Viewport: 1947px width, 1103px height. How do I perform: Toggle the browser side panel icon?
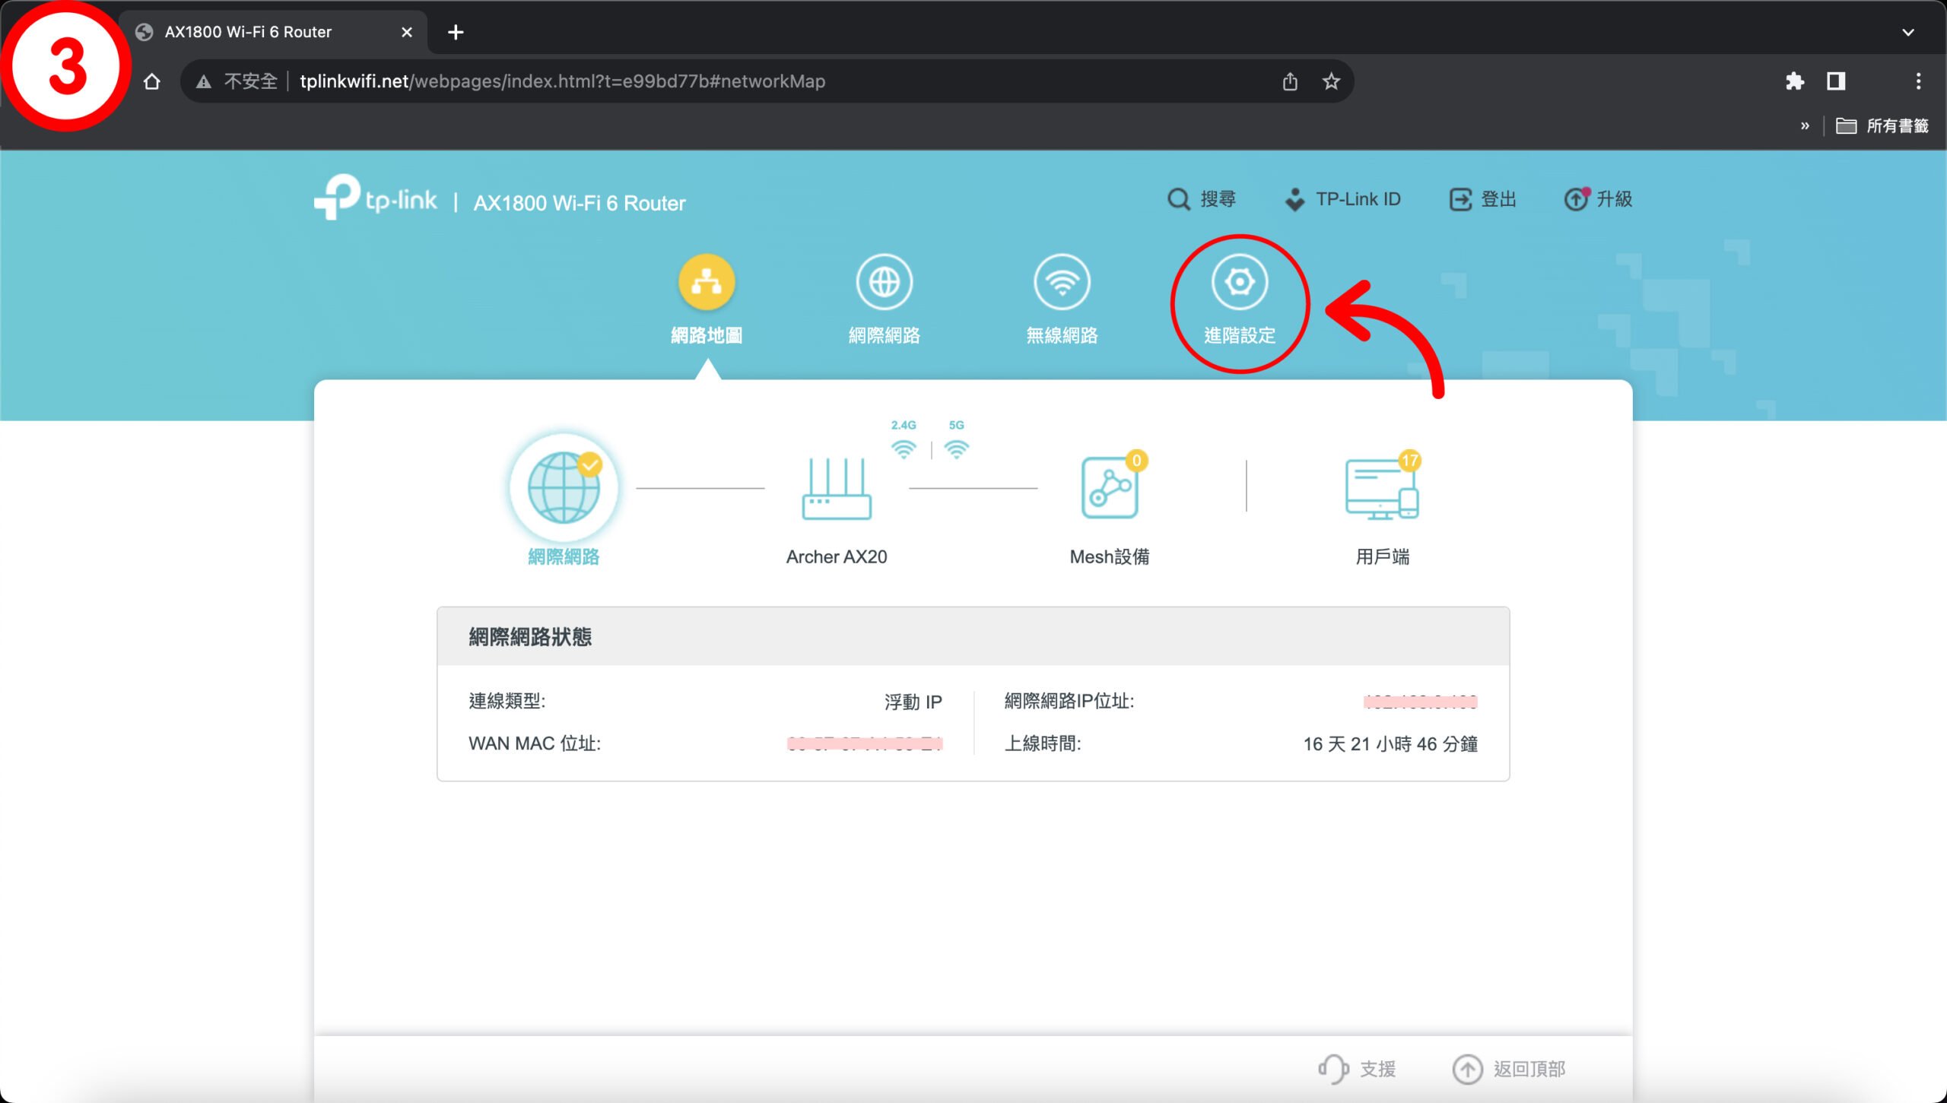(x=1836, y=81)
